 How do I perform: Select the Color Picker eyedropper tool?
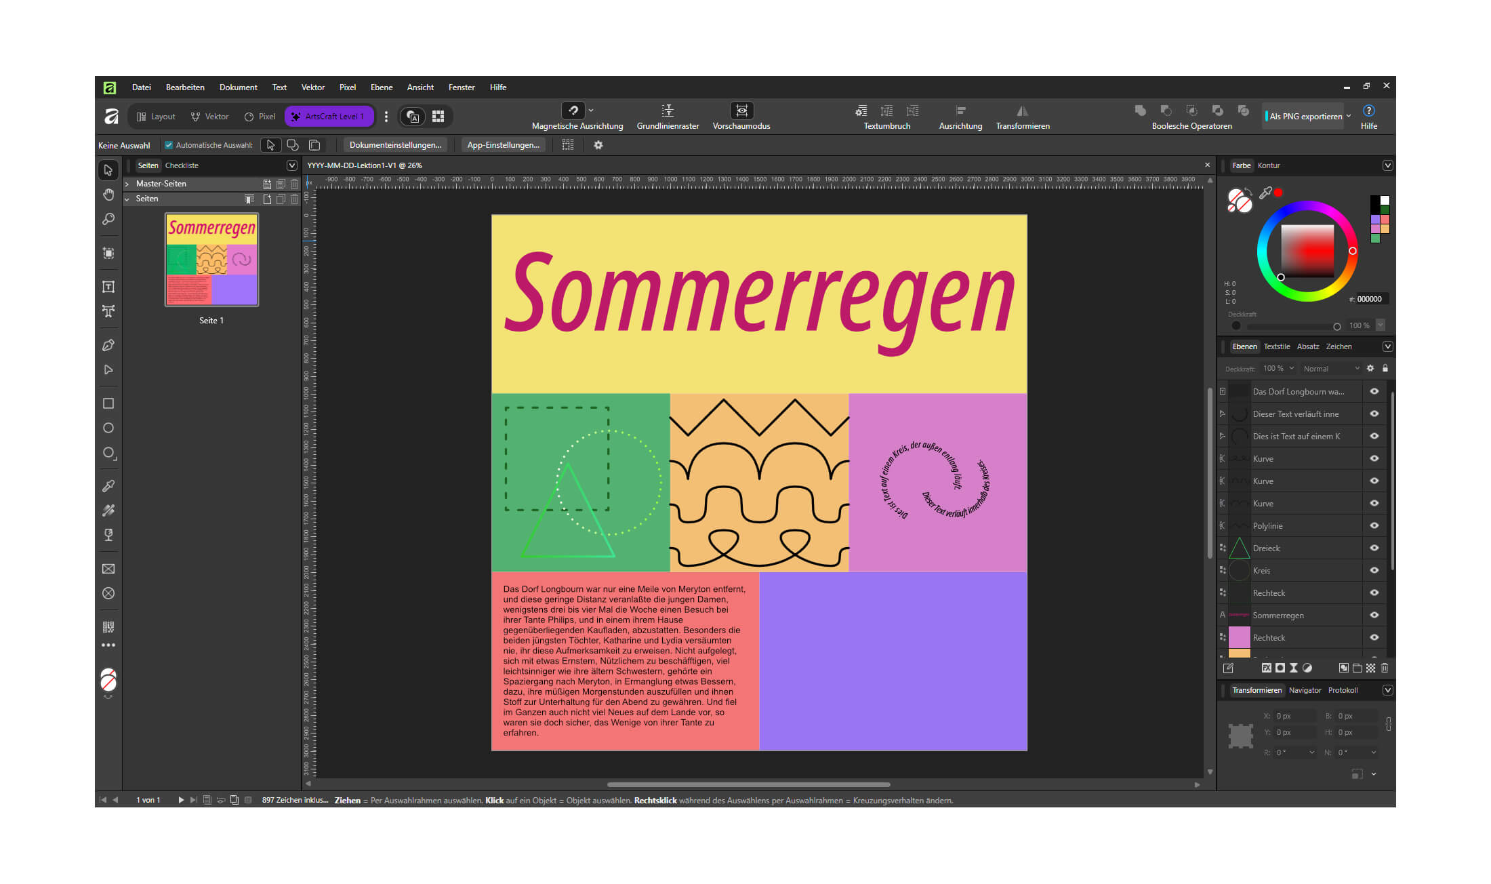click(x=108, y=486)
